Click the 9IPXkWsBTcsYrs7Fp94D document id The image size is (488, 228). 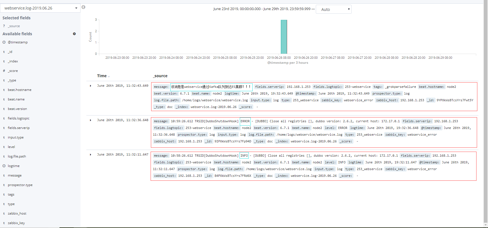pyautogui.click(x=233, y=142)
